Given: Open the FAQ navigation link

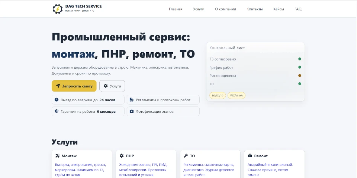Looking at the screenshot, I should coord(298,9).
